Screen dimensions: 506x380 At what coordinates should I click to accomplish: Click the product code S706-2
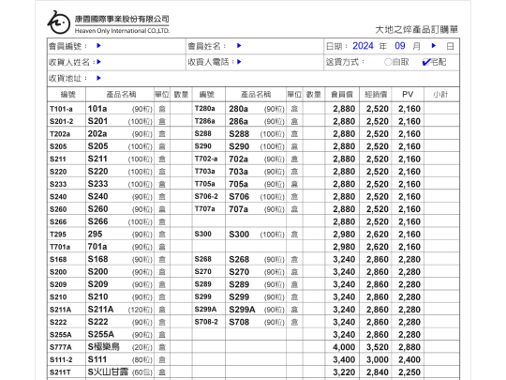pos(206,196)
